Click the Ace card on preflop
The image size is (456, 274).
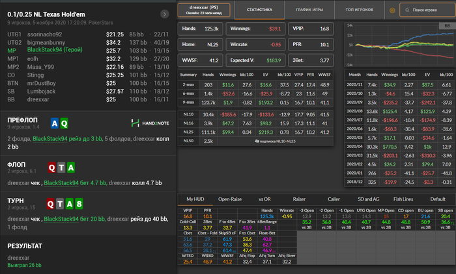pos(54,123)
